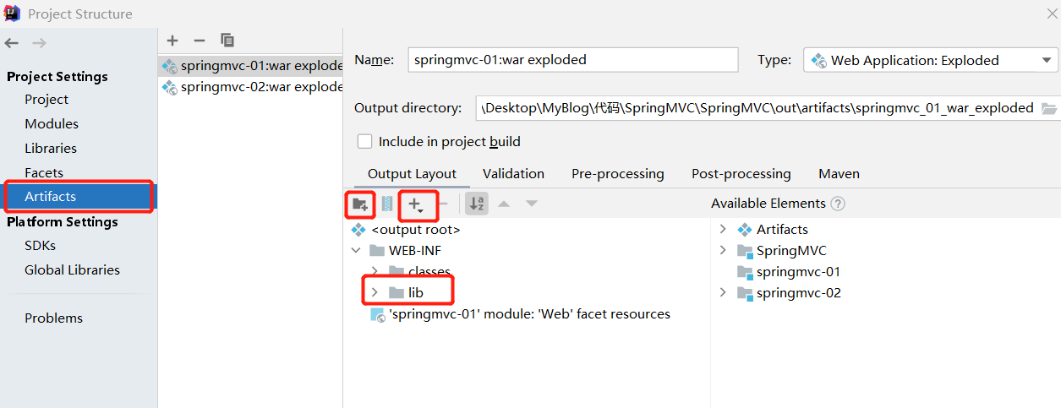Select springmvc-02:war exploded artifact
Viewport: 1061px width, 408px height.
coord(250,86)
